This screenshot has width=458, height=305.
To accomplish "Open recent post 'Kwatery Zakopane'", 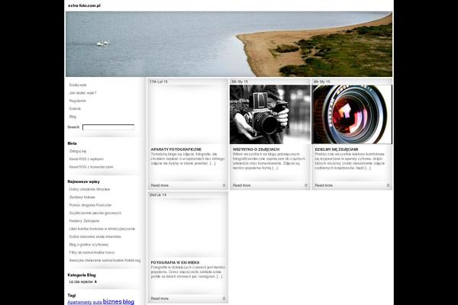I will pos(84,221).
